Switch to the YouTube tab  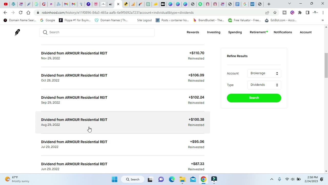6,4
